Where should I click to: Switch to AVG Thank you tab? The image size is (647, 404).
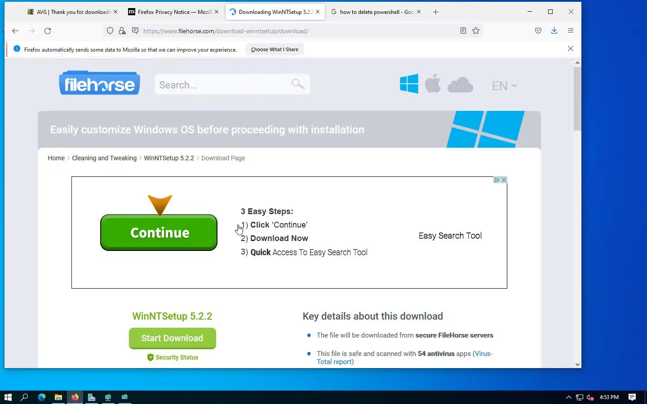pyautogui.click(x=72, y=12)
